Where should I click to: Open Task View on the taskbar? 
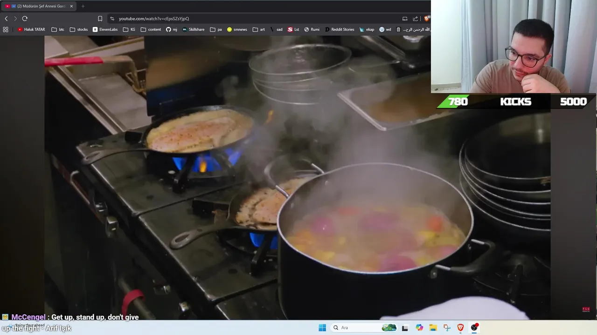[405, 328]
